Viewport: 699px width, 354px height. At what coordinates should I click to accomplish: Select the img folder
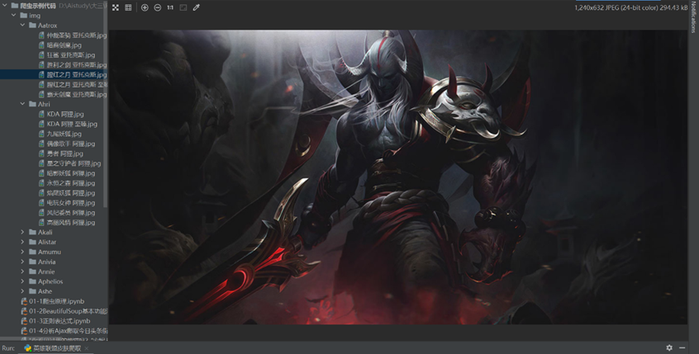point(30,16)
